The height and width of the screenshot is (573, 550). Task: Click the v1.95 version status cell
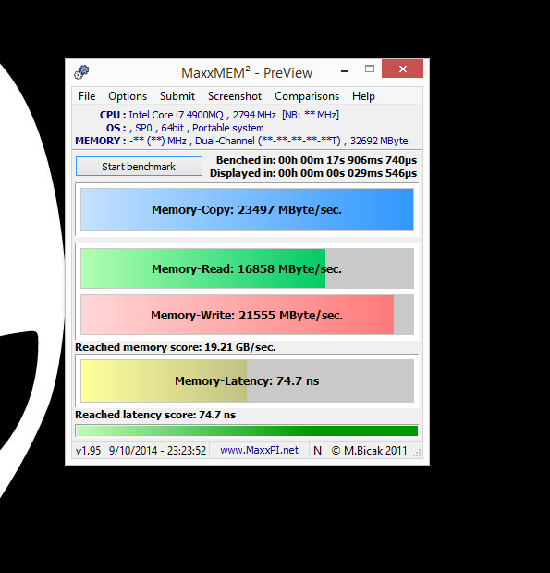(x=88, y=450)
